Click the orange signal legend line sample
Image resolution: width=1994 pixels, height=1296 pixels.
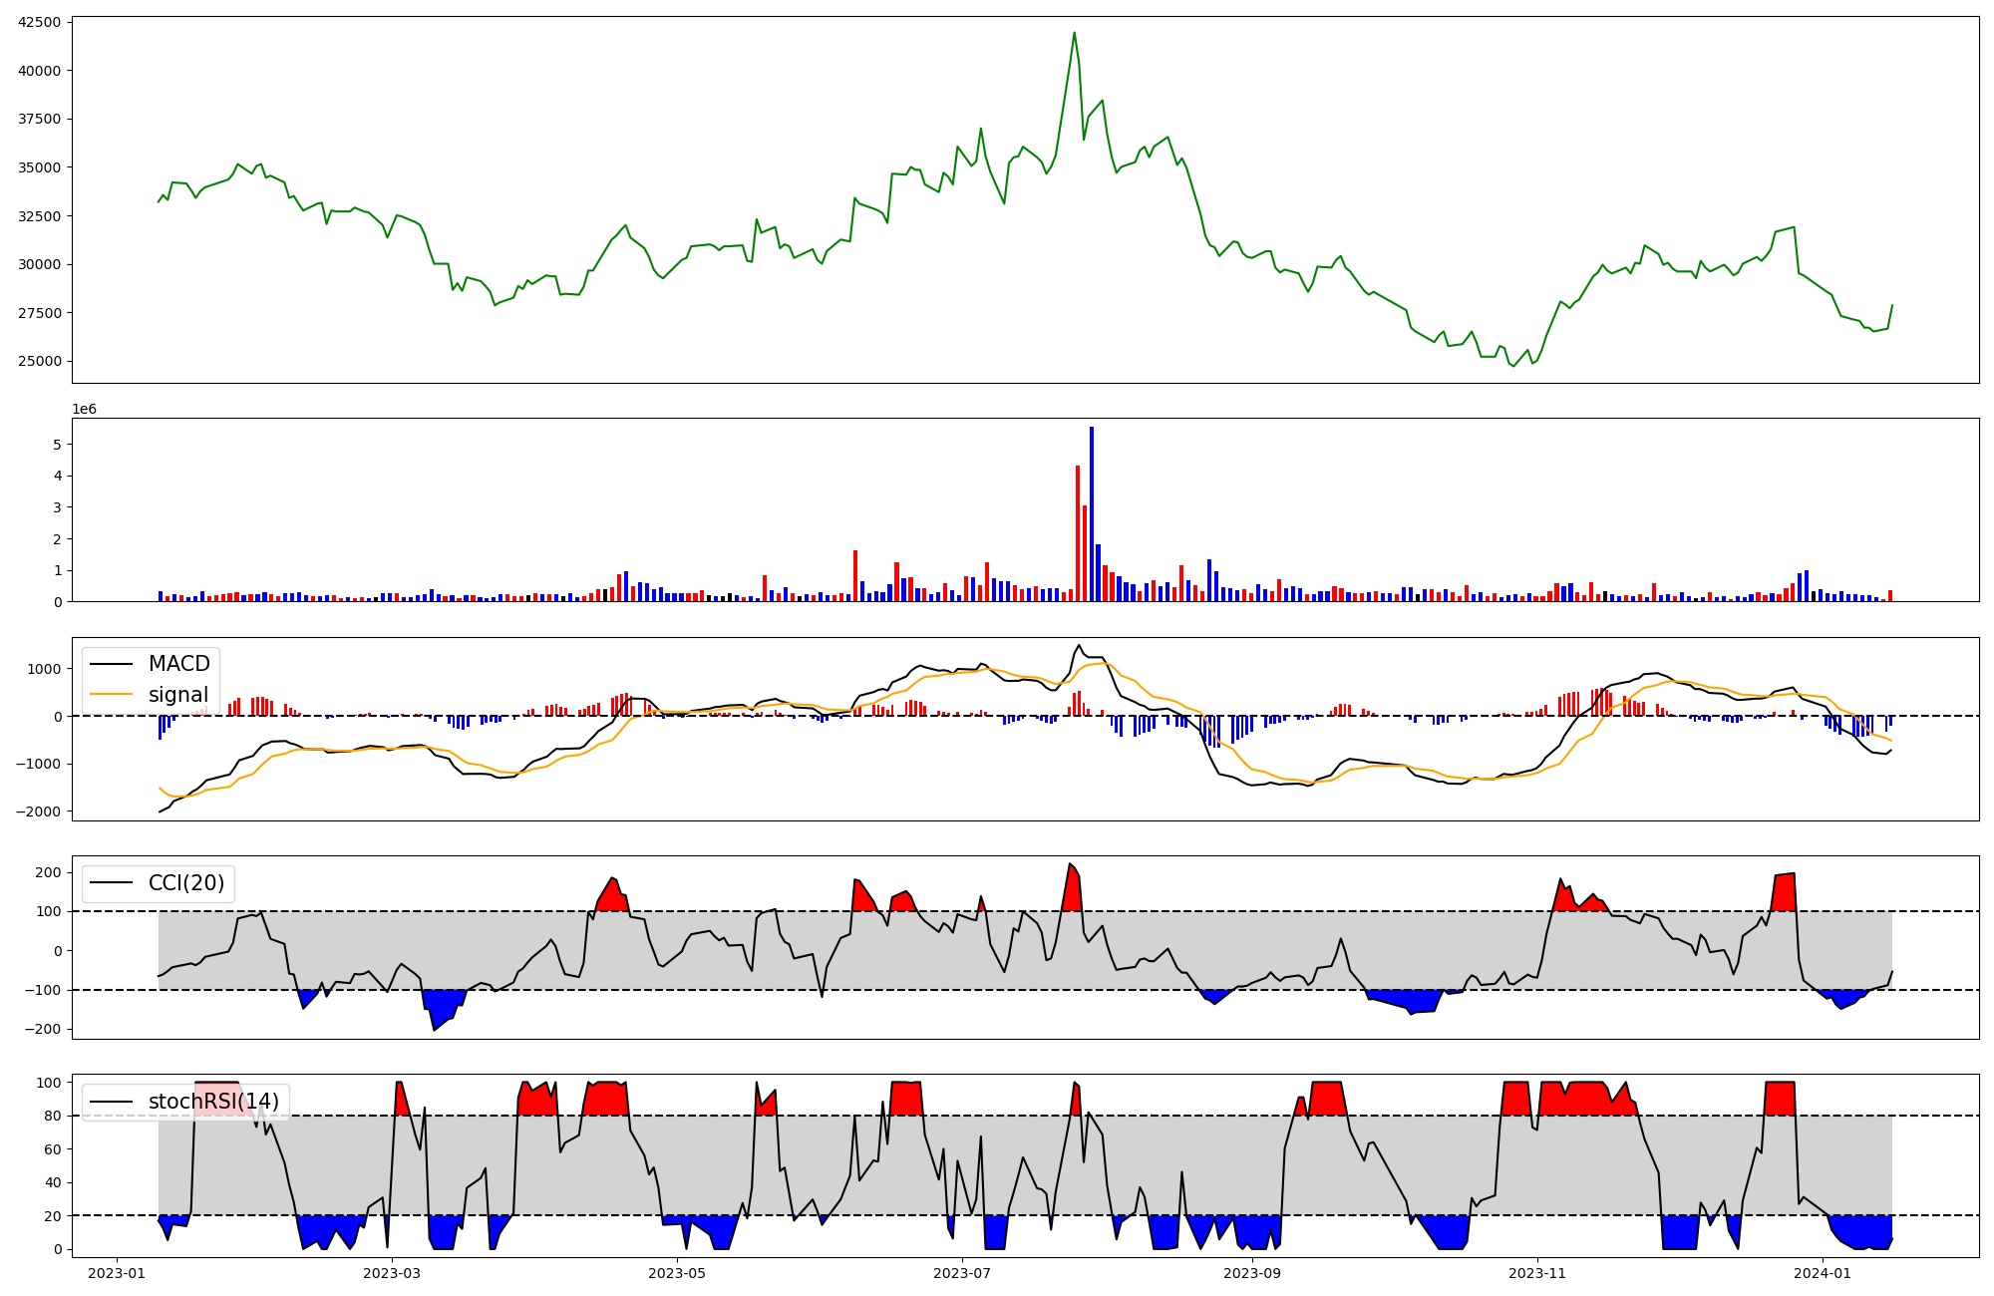[114, 695]
